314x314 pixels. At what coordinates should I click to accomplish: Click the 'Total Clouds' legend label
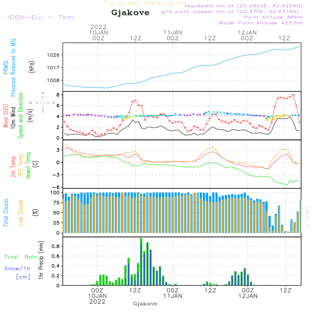[6, 213]
